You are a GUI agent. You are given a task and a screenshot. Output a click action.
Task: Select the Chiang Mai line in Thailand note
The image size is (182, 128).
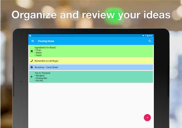click(x=41, y=78)
